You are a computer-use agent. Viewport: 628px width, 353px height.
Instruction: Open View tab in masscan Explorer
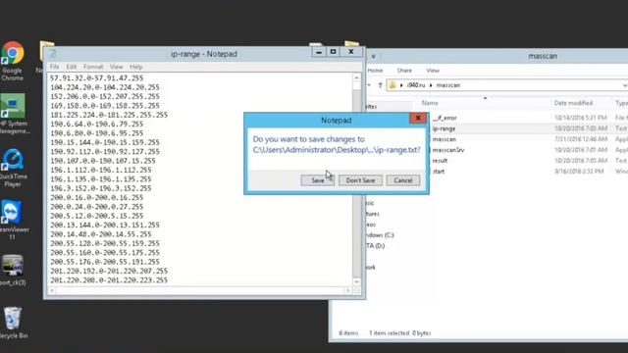point(433,71)
